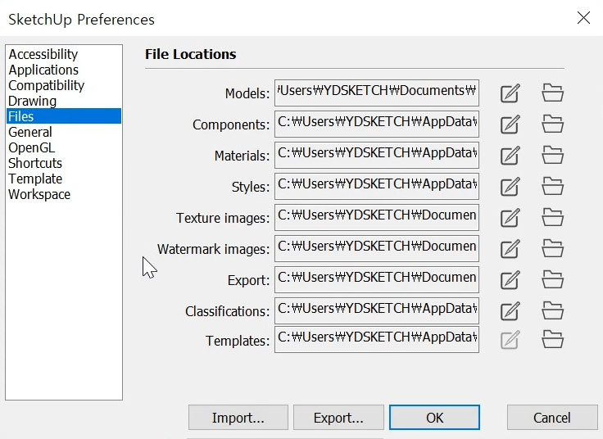Edit the Components file location

510,124
